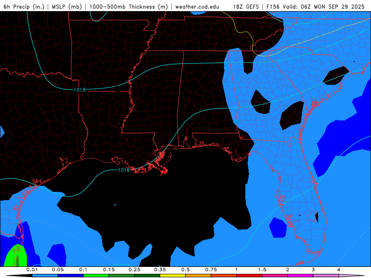Click the 'MSLP (mb)' header label

click(67, 6)
